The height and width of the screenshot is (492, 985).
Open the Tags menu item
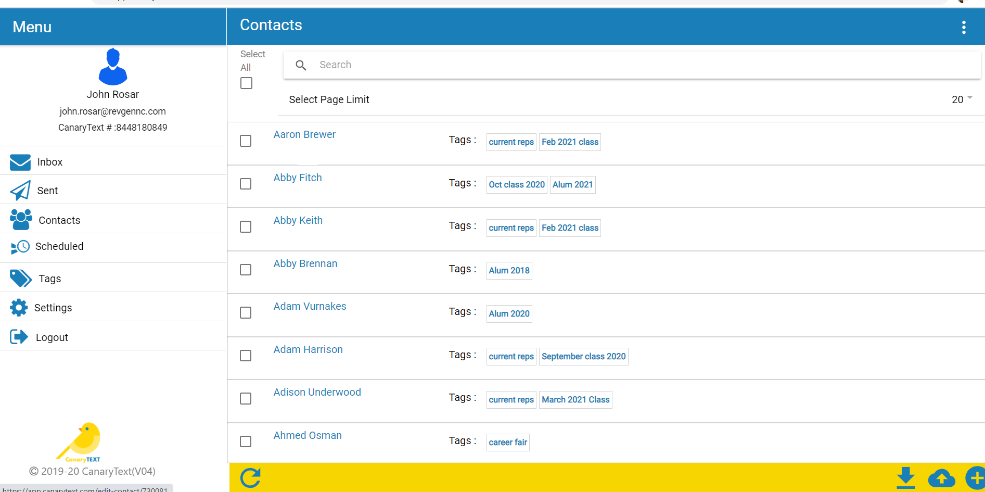tap(49, 279)
